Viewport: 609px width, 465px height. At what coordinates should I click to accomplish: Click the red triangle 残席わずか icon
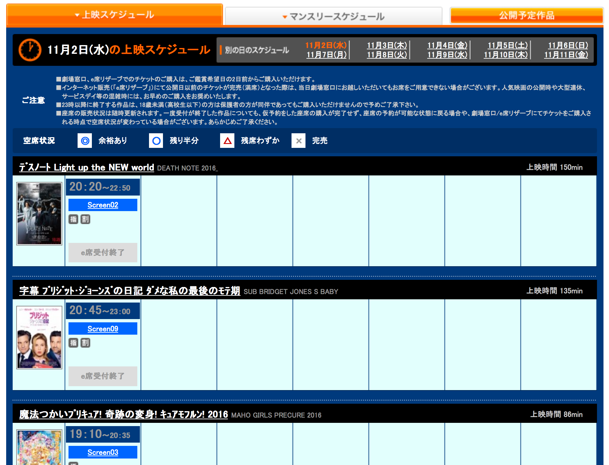[227, 141]
